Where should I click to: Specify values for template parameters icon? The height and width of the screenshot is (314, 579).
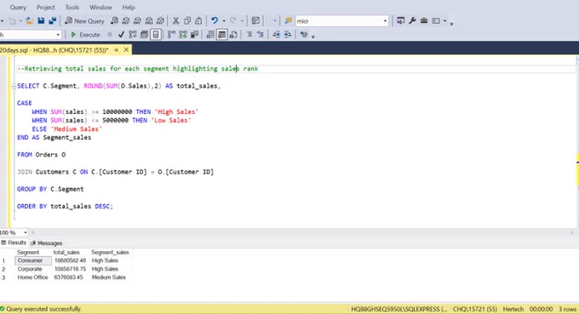tap(303, 35)
